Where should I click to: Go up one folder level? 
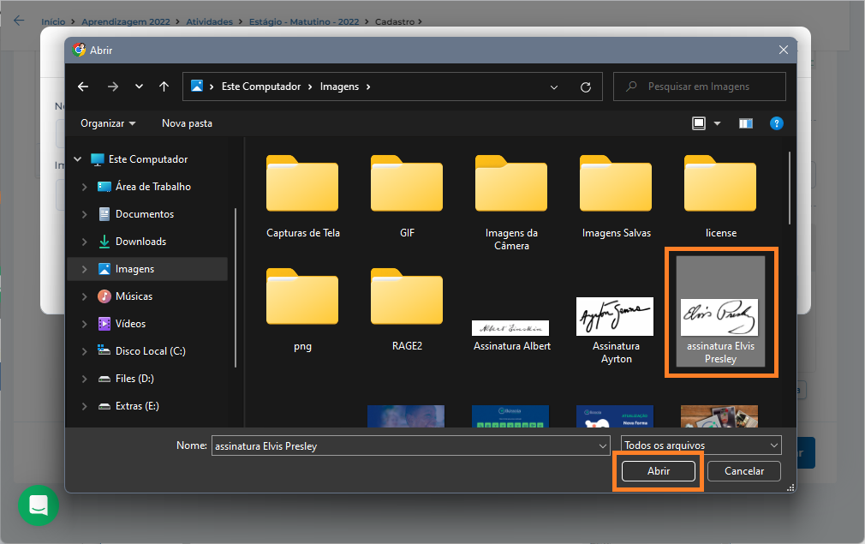(164, 87)
